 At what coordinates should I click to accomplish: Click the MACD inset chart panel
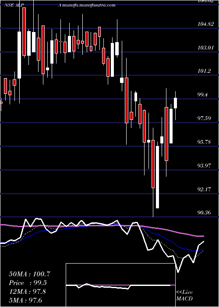coord(120,285)
